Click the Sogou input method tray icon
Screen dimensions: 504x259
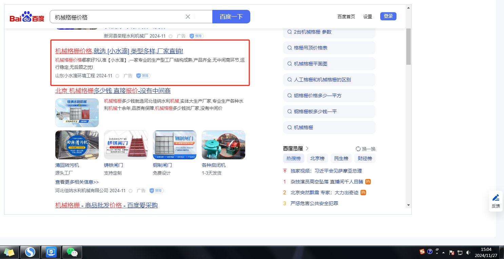(422, 252)
